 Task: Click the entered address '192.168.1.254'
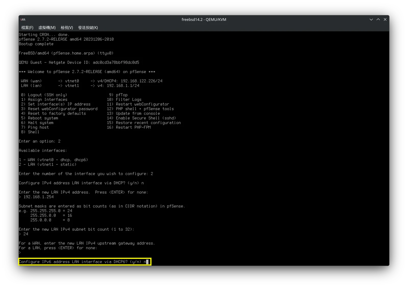coord(39,197)
